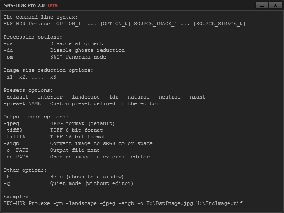Click the example command line at bottom
This screenshot has height=213, width=284.
(x=123, y=203)
